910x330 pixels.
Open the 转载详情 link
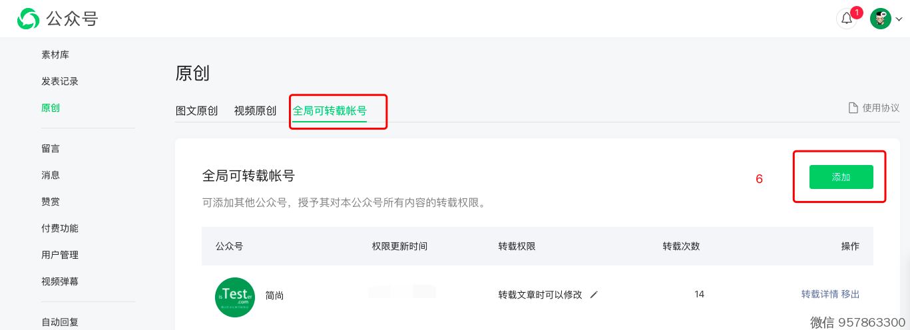tap(819, 295)
